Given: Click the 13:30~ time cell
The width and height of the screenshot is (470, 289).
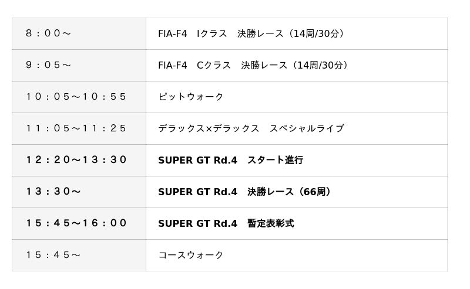Looking at the screenshot, I should click(x=79, y=192).
